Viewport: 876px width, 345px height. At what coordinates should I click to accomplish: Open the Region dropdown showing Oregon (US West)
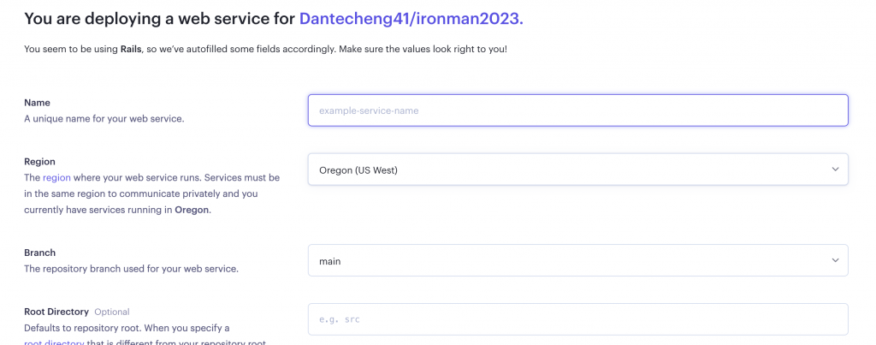point(569,170)
